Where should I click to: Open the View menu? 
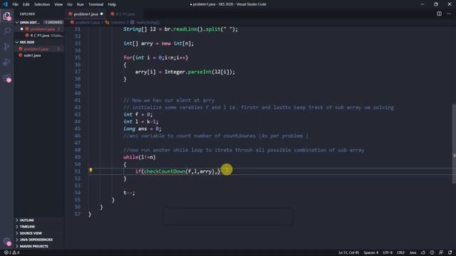pyautogui.click(x=58, y=4)
